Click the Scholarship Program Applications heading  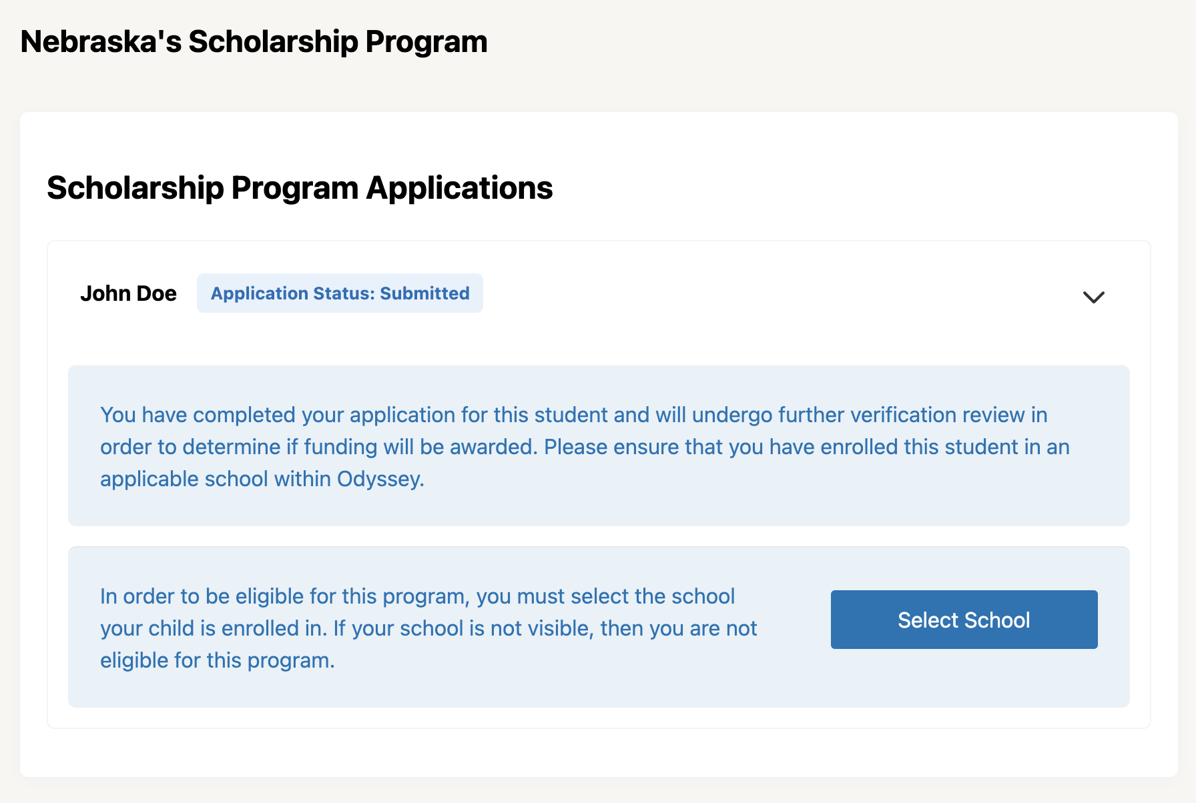pos(300,188)
